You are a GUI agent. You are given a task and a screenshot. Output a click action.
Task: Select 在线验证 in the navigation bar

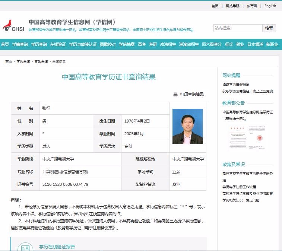click(x=58, y=44)
